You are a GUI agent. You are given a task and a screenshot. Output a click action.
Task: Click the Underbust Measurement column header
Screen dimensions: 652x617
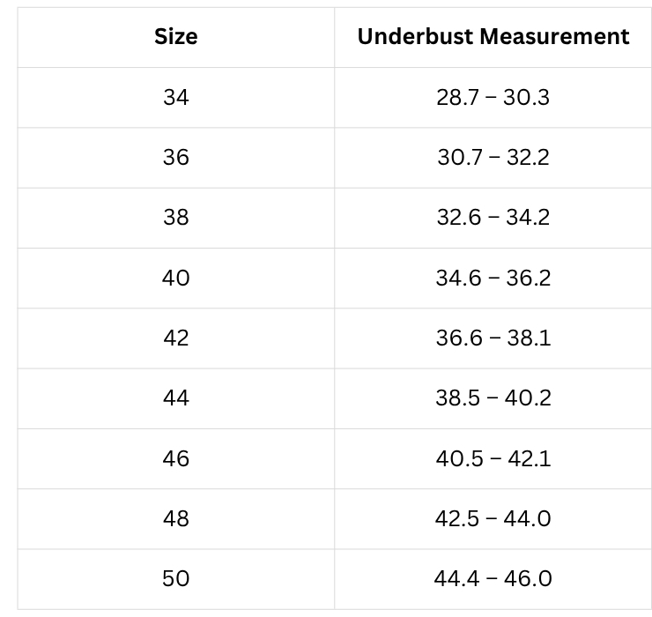[493, 37]
